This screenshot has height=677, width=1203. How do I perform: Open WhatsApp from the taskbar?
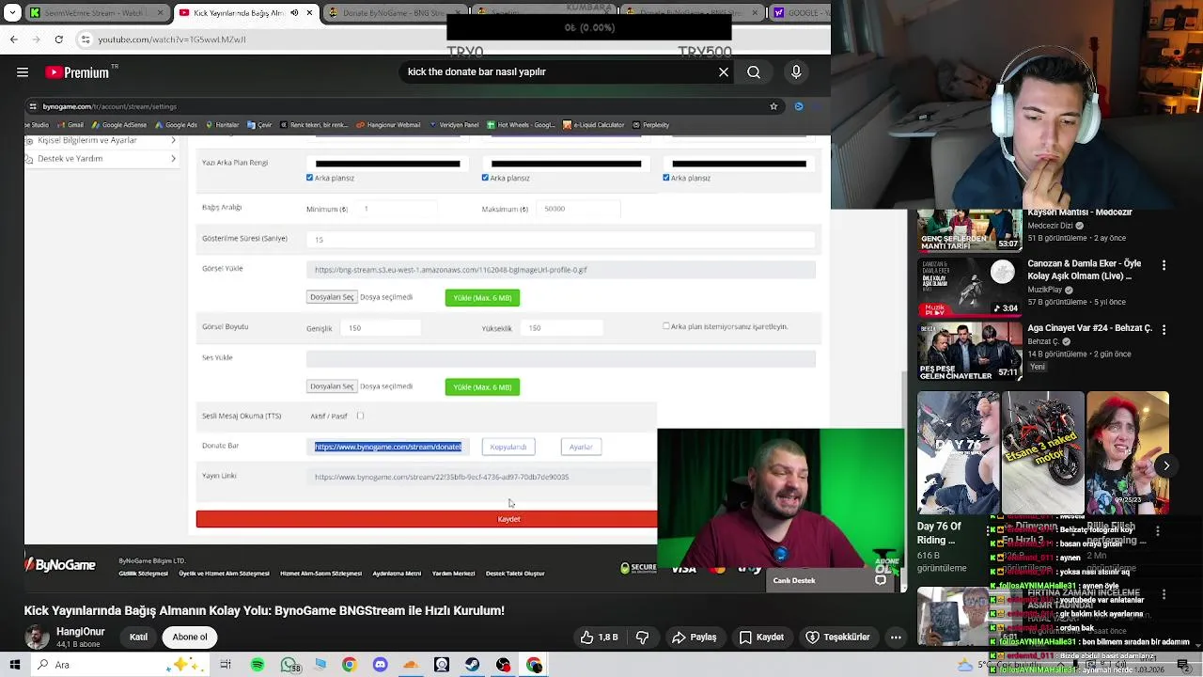click(x=289, y=665)
